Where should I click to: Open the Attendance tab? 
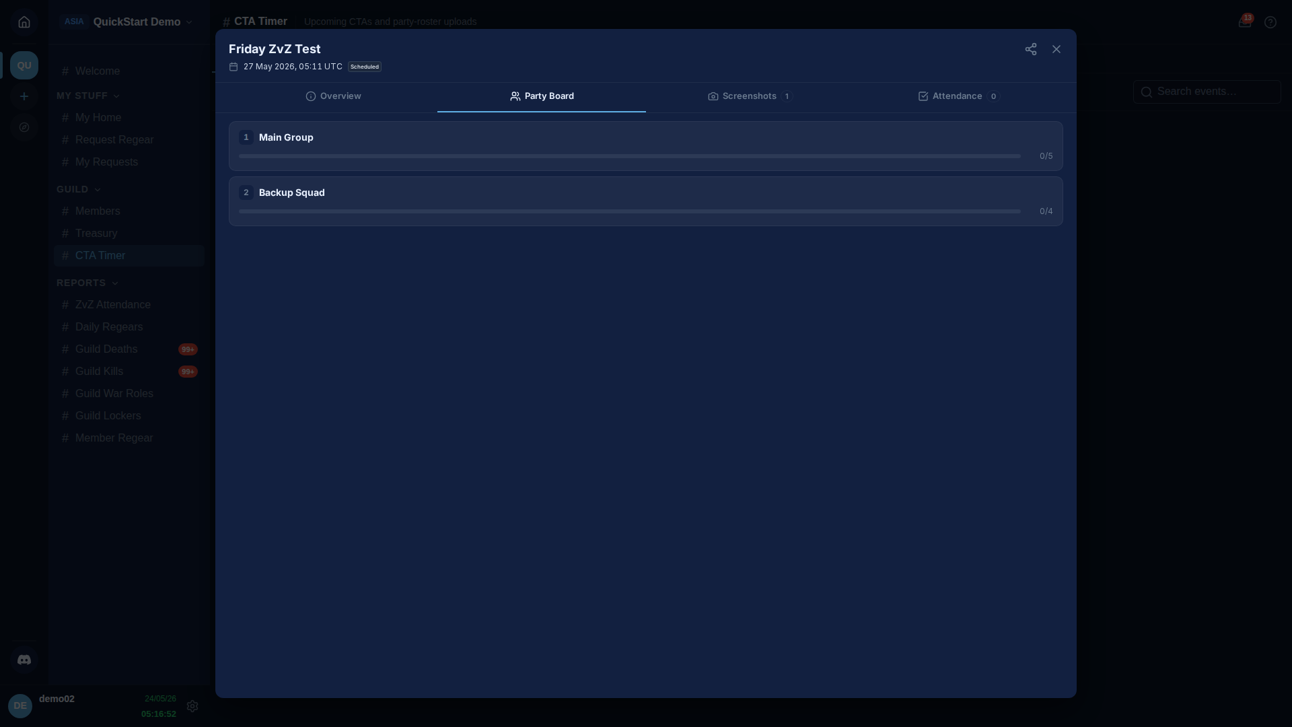pyautogui.click(x=959, y=96)
